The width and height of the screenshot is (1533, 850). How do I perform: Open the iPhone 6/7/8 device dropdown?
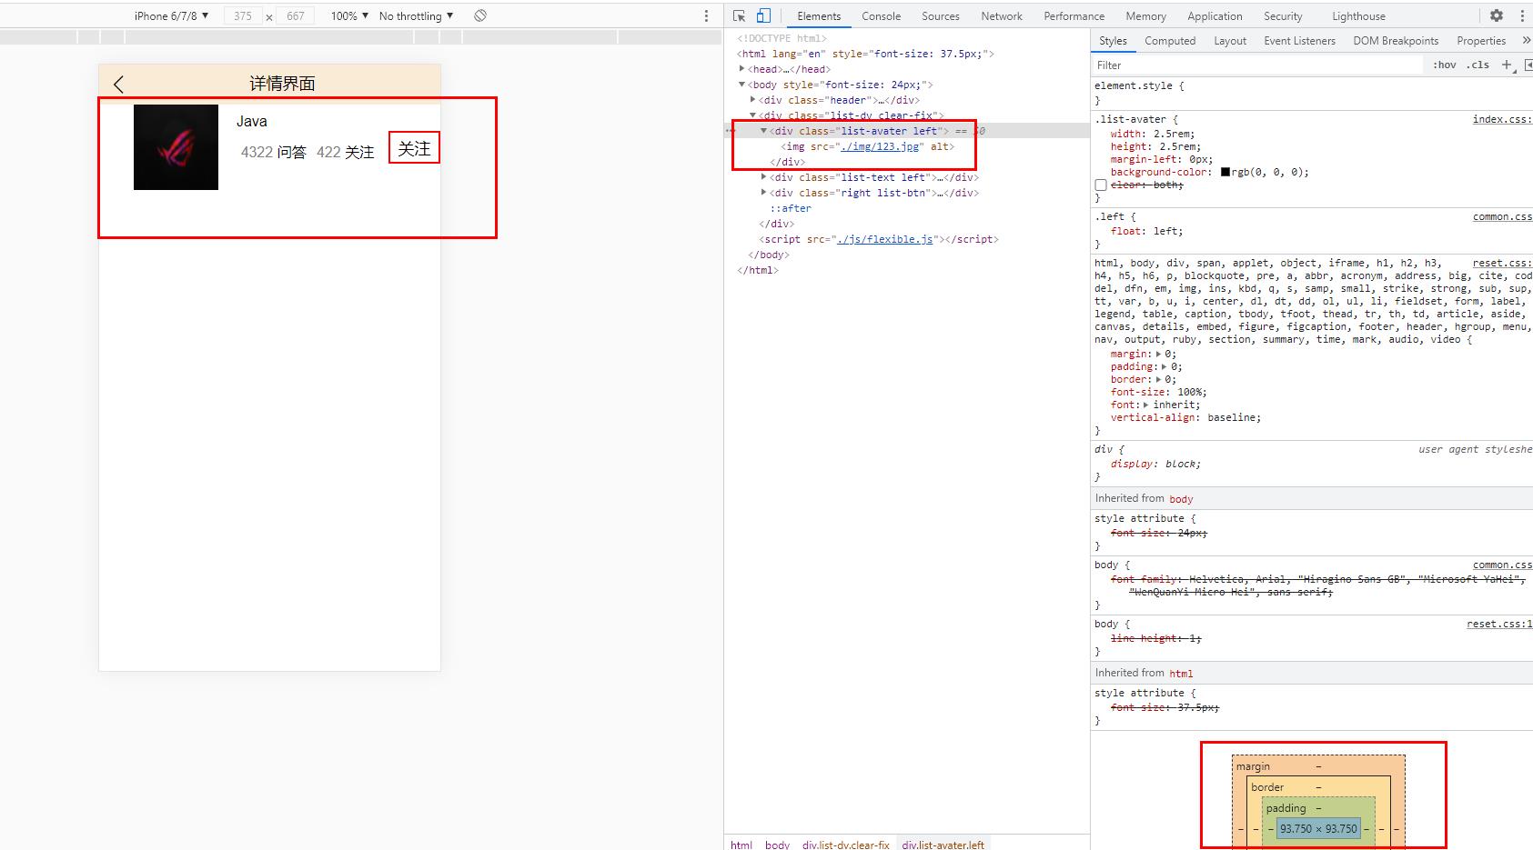pos(171,15)
